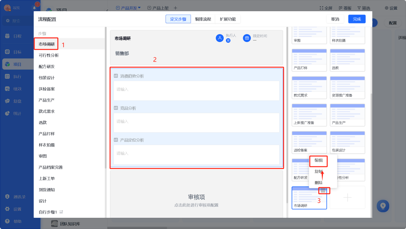Click the 竞品分析 field icon

pyautogui.click(x=116, y=108)
